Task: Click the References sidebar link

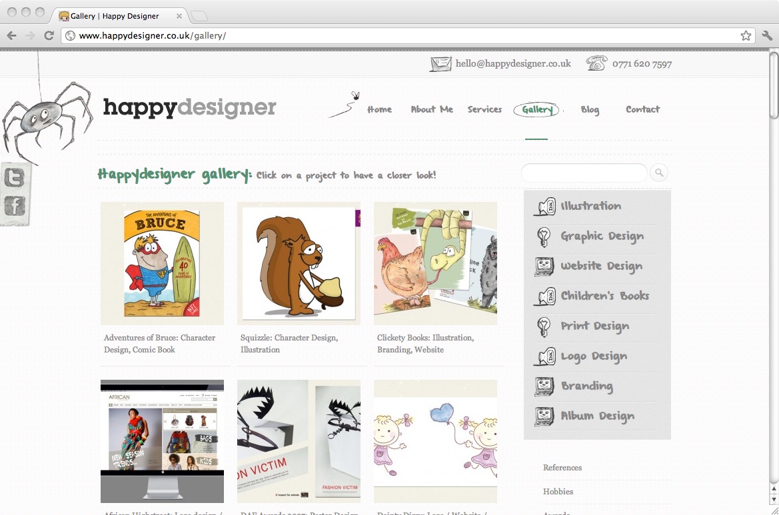Action: (x=562, y=467)
